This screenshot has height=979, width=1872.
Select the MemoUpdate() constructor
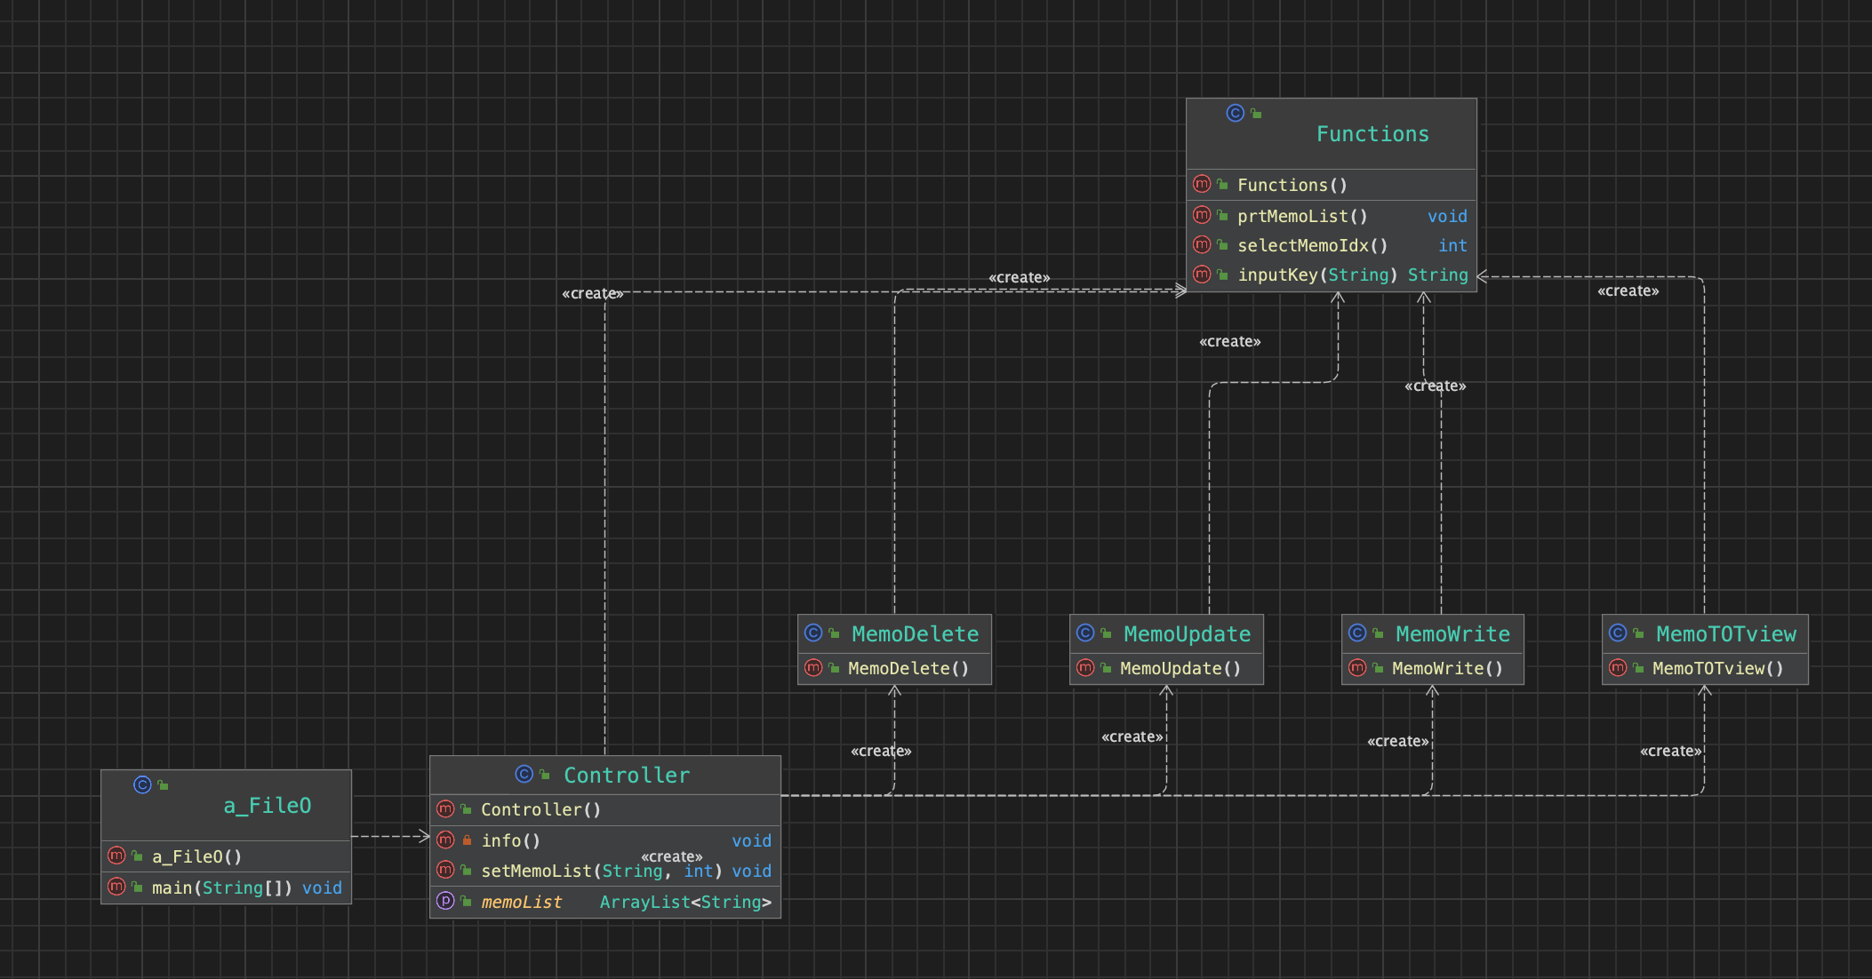point(1166,668)
